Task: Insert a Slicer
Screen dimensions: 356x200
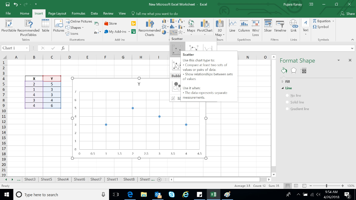Action: pos(268,25)
